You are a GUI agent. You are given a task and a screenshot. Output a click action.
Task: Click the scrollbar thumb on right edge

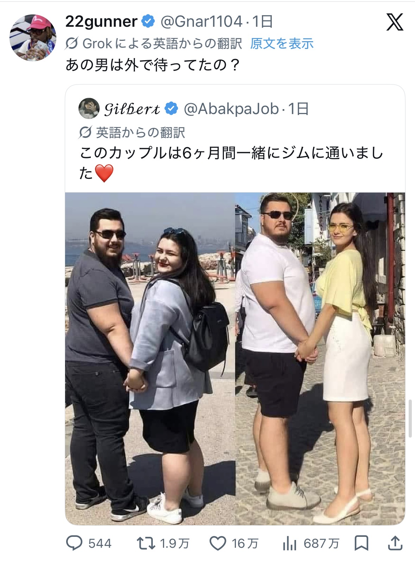point(410,419)
